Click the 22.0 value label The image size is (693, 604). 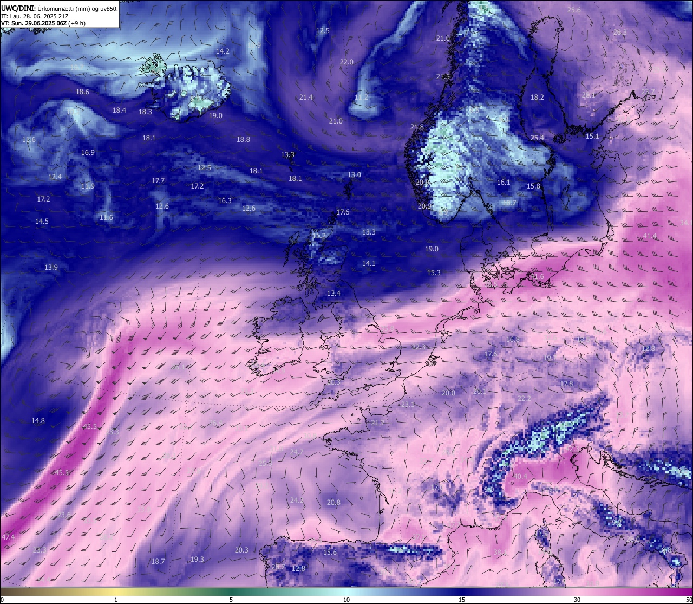click(346, 62)
